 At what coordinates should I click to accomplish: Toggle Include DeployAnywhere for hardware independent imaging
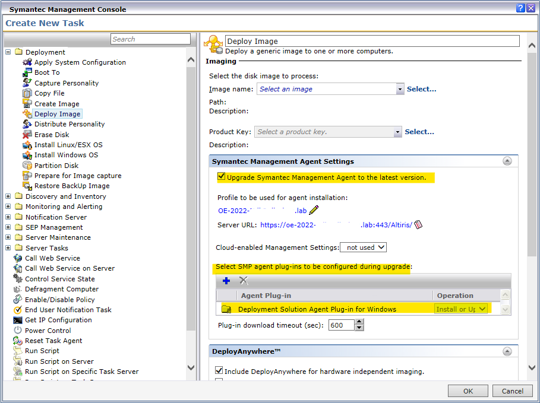click(219, 371)
